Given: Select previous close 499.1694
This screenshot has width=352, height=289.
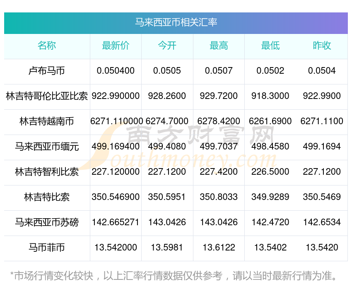Looking at the screenshot, I should pyautogui.click(x=322, y=147).
